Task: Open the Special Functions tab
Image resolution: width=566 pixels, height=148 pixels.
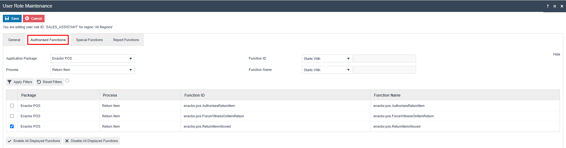Action: coord(89,40)
